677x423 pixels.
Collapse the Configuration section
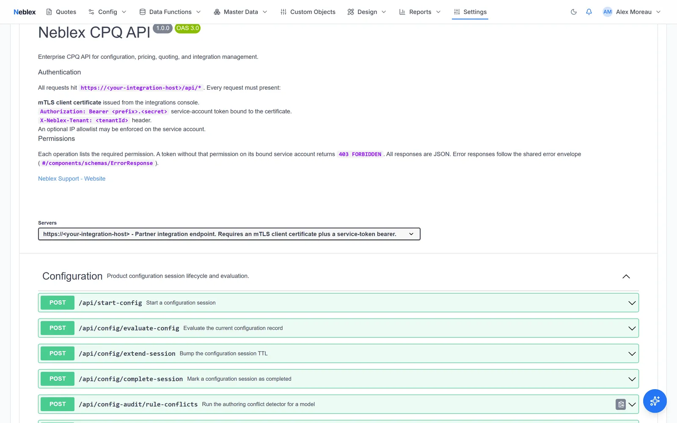point(626,276)
